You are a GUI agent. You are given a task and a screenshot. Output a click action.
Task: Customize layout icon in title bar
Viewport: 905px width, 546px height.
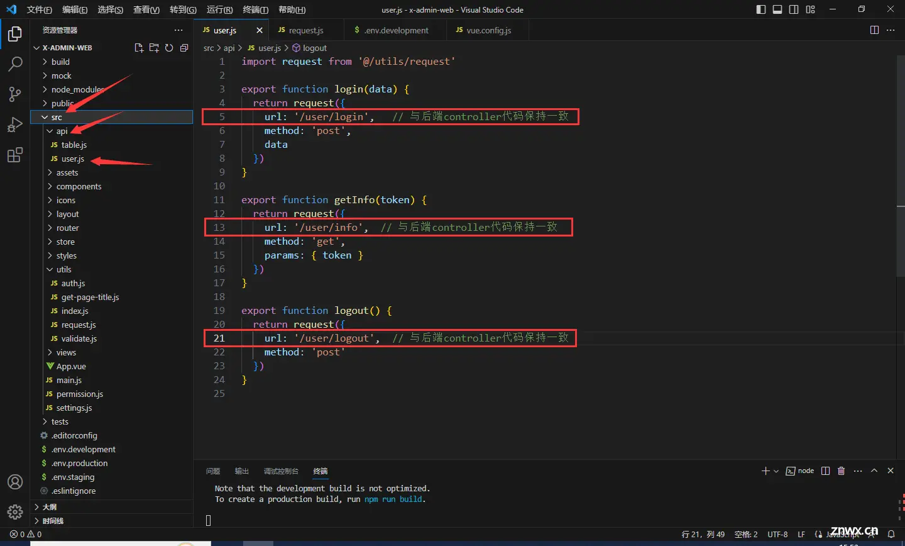[x=811, y=9]
